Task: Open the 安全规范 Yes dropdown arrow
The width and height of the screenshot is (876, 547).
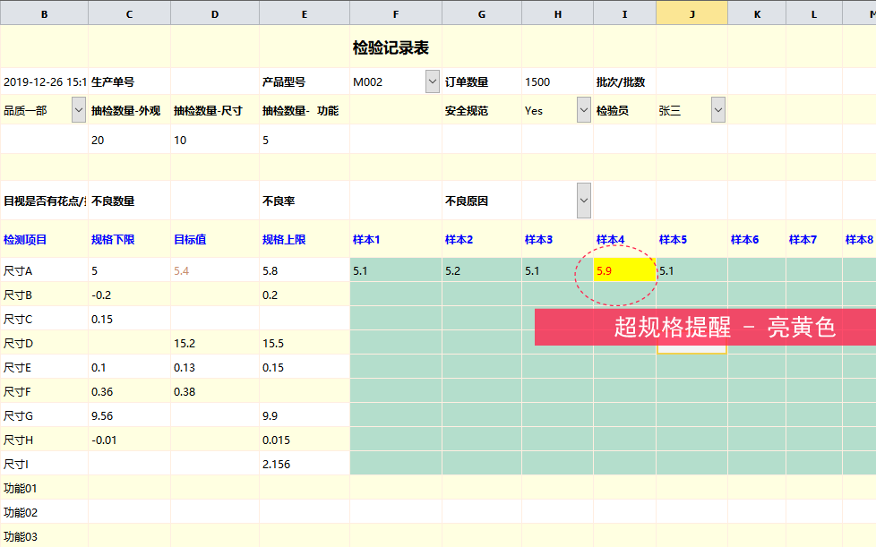Action: [x=584, y=111]
